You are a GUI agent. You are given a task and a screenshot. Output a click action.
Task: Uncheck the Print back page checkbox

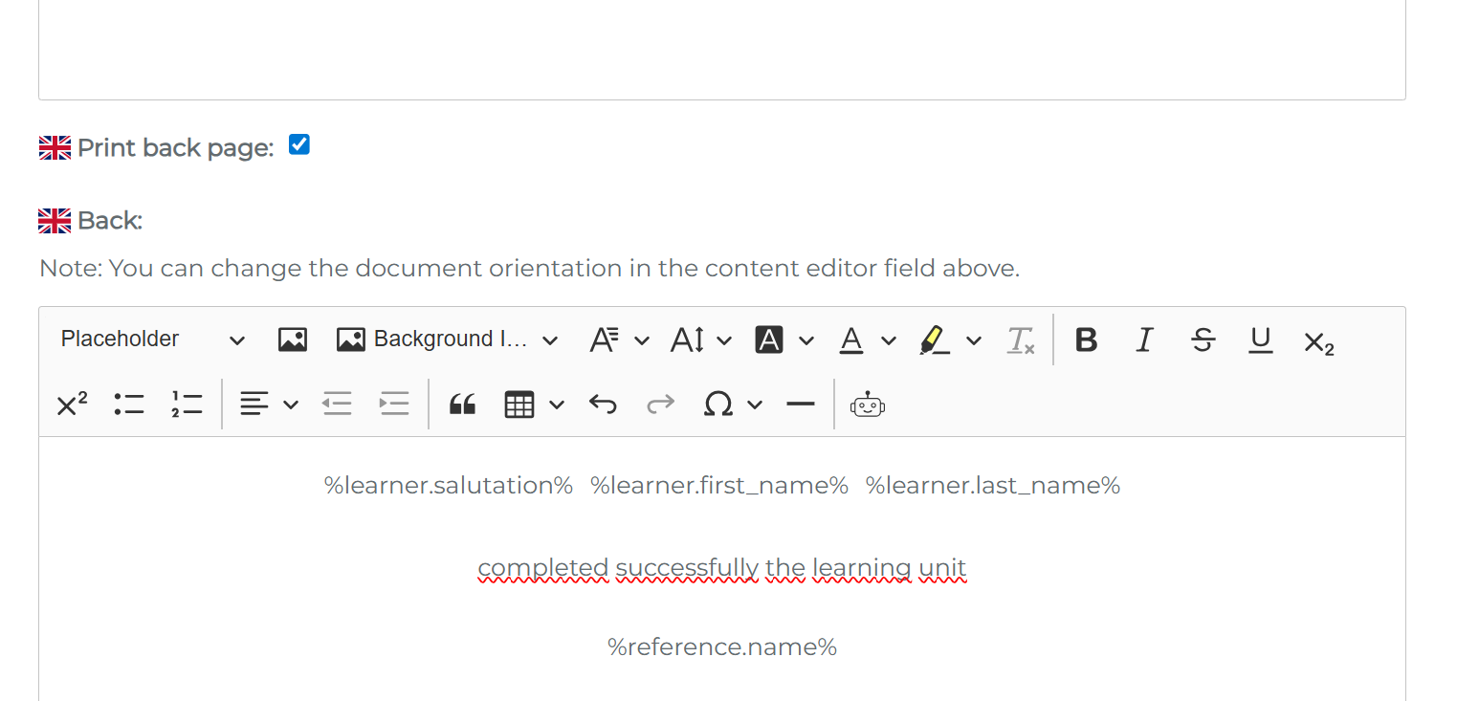[299, 145]
